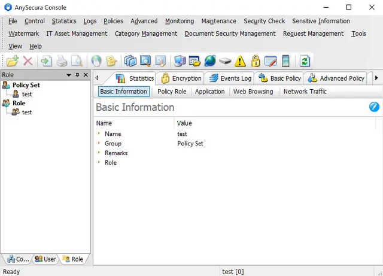Open print preview magnifier page icon
383x276 pixels.
tap(77, 61)
